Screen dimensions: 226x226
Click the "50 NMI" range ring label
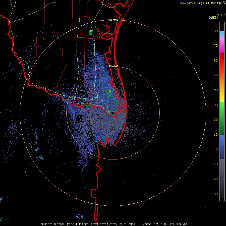click(113, 67)
